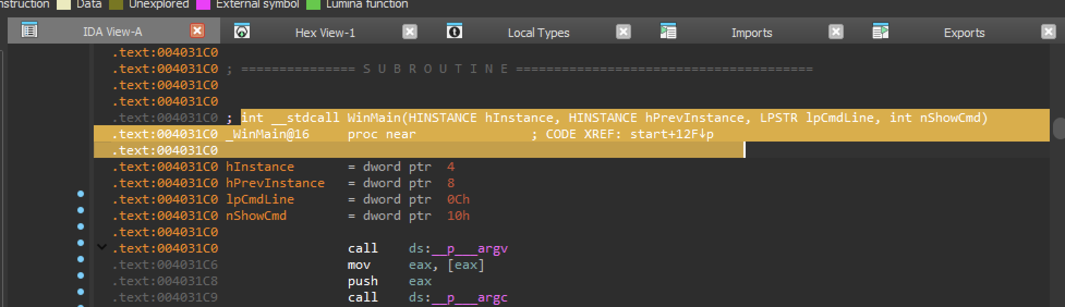The width and height of the screenshot is (1065, 307).
Task: Open the Exports tab
Action: (x=964, y=33)
